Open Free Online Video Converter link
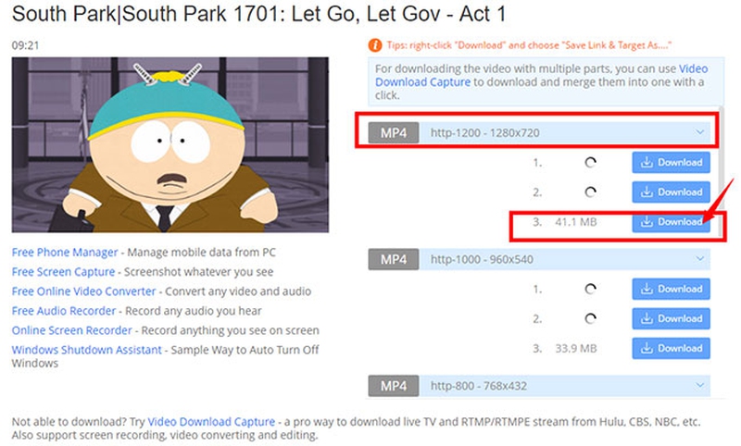 (83, 291)
